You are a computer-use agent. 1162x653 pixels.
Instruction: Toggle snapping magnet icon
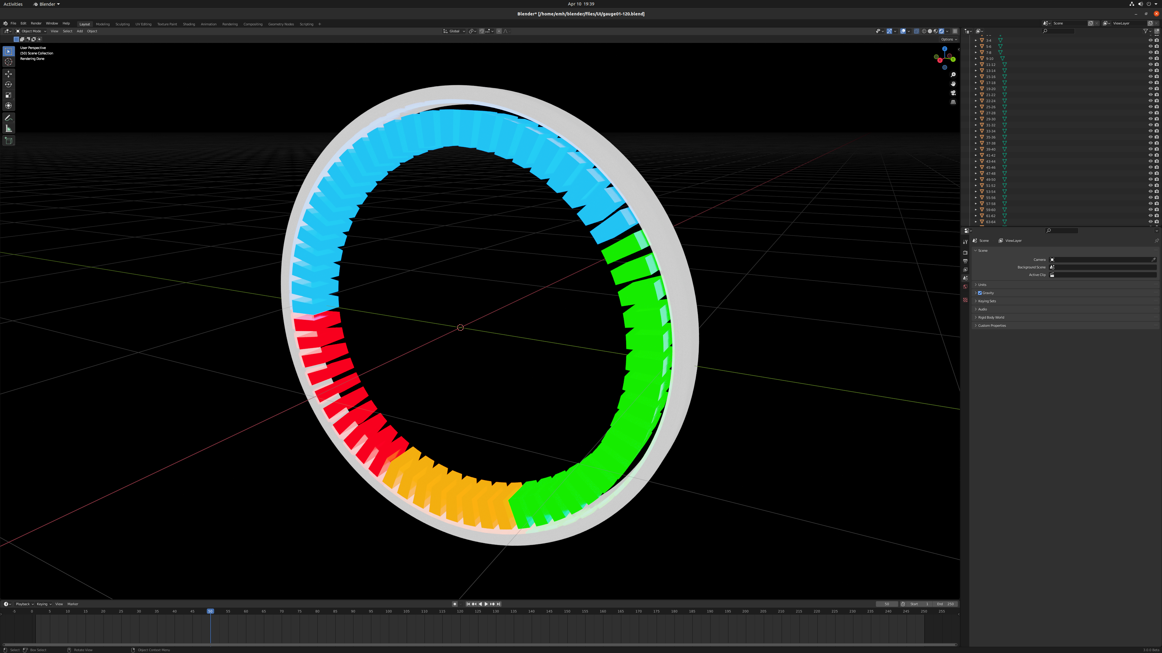pyautogui.click(x=481, y=31)
